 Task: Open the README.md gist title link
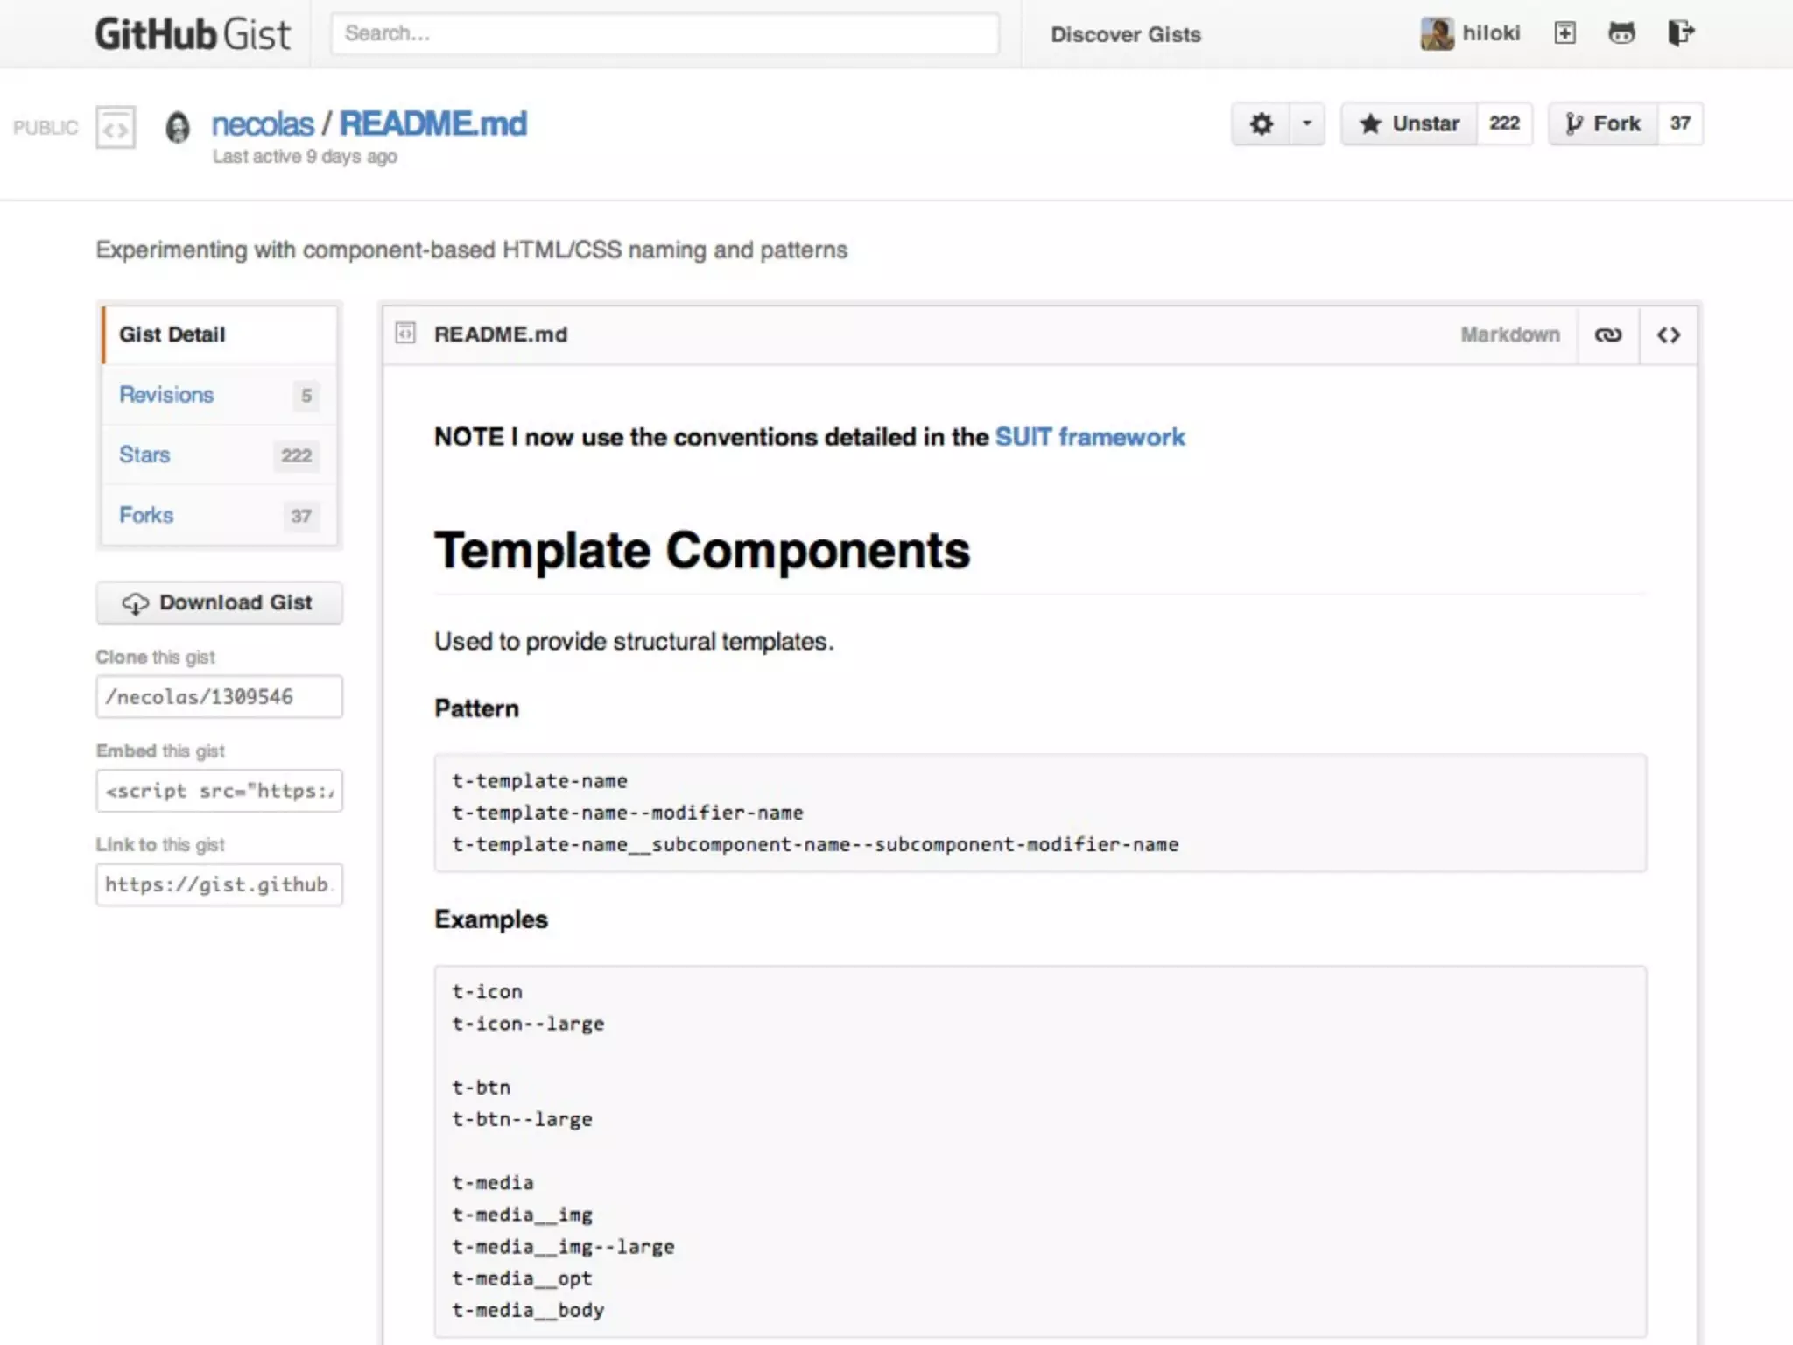433,124
